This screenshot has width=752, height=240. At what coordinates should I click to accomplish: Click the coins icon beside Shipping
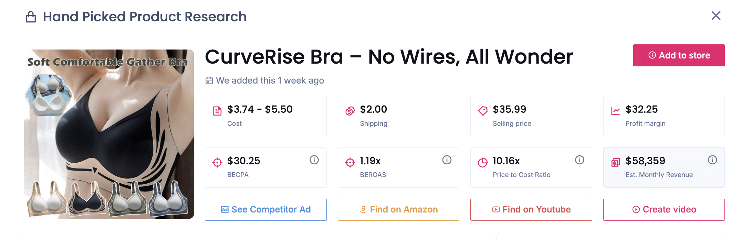click(x=350, y=111)
